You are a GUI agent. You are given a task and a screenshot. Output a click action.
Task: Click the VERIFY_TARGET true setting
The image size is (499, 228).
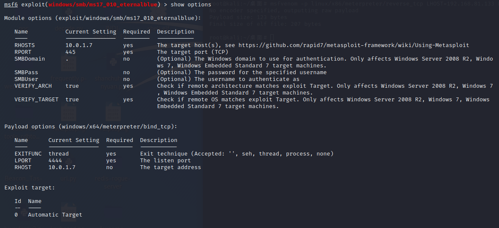tap(72, 99)
